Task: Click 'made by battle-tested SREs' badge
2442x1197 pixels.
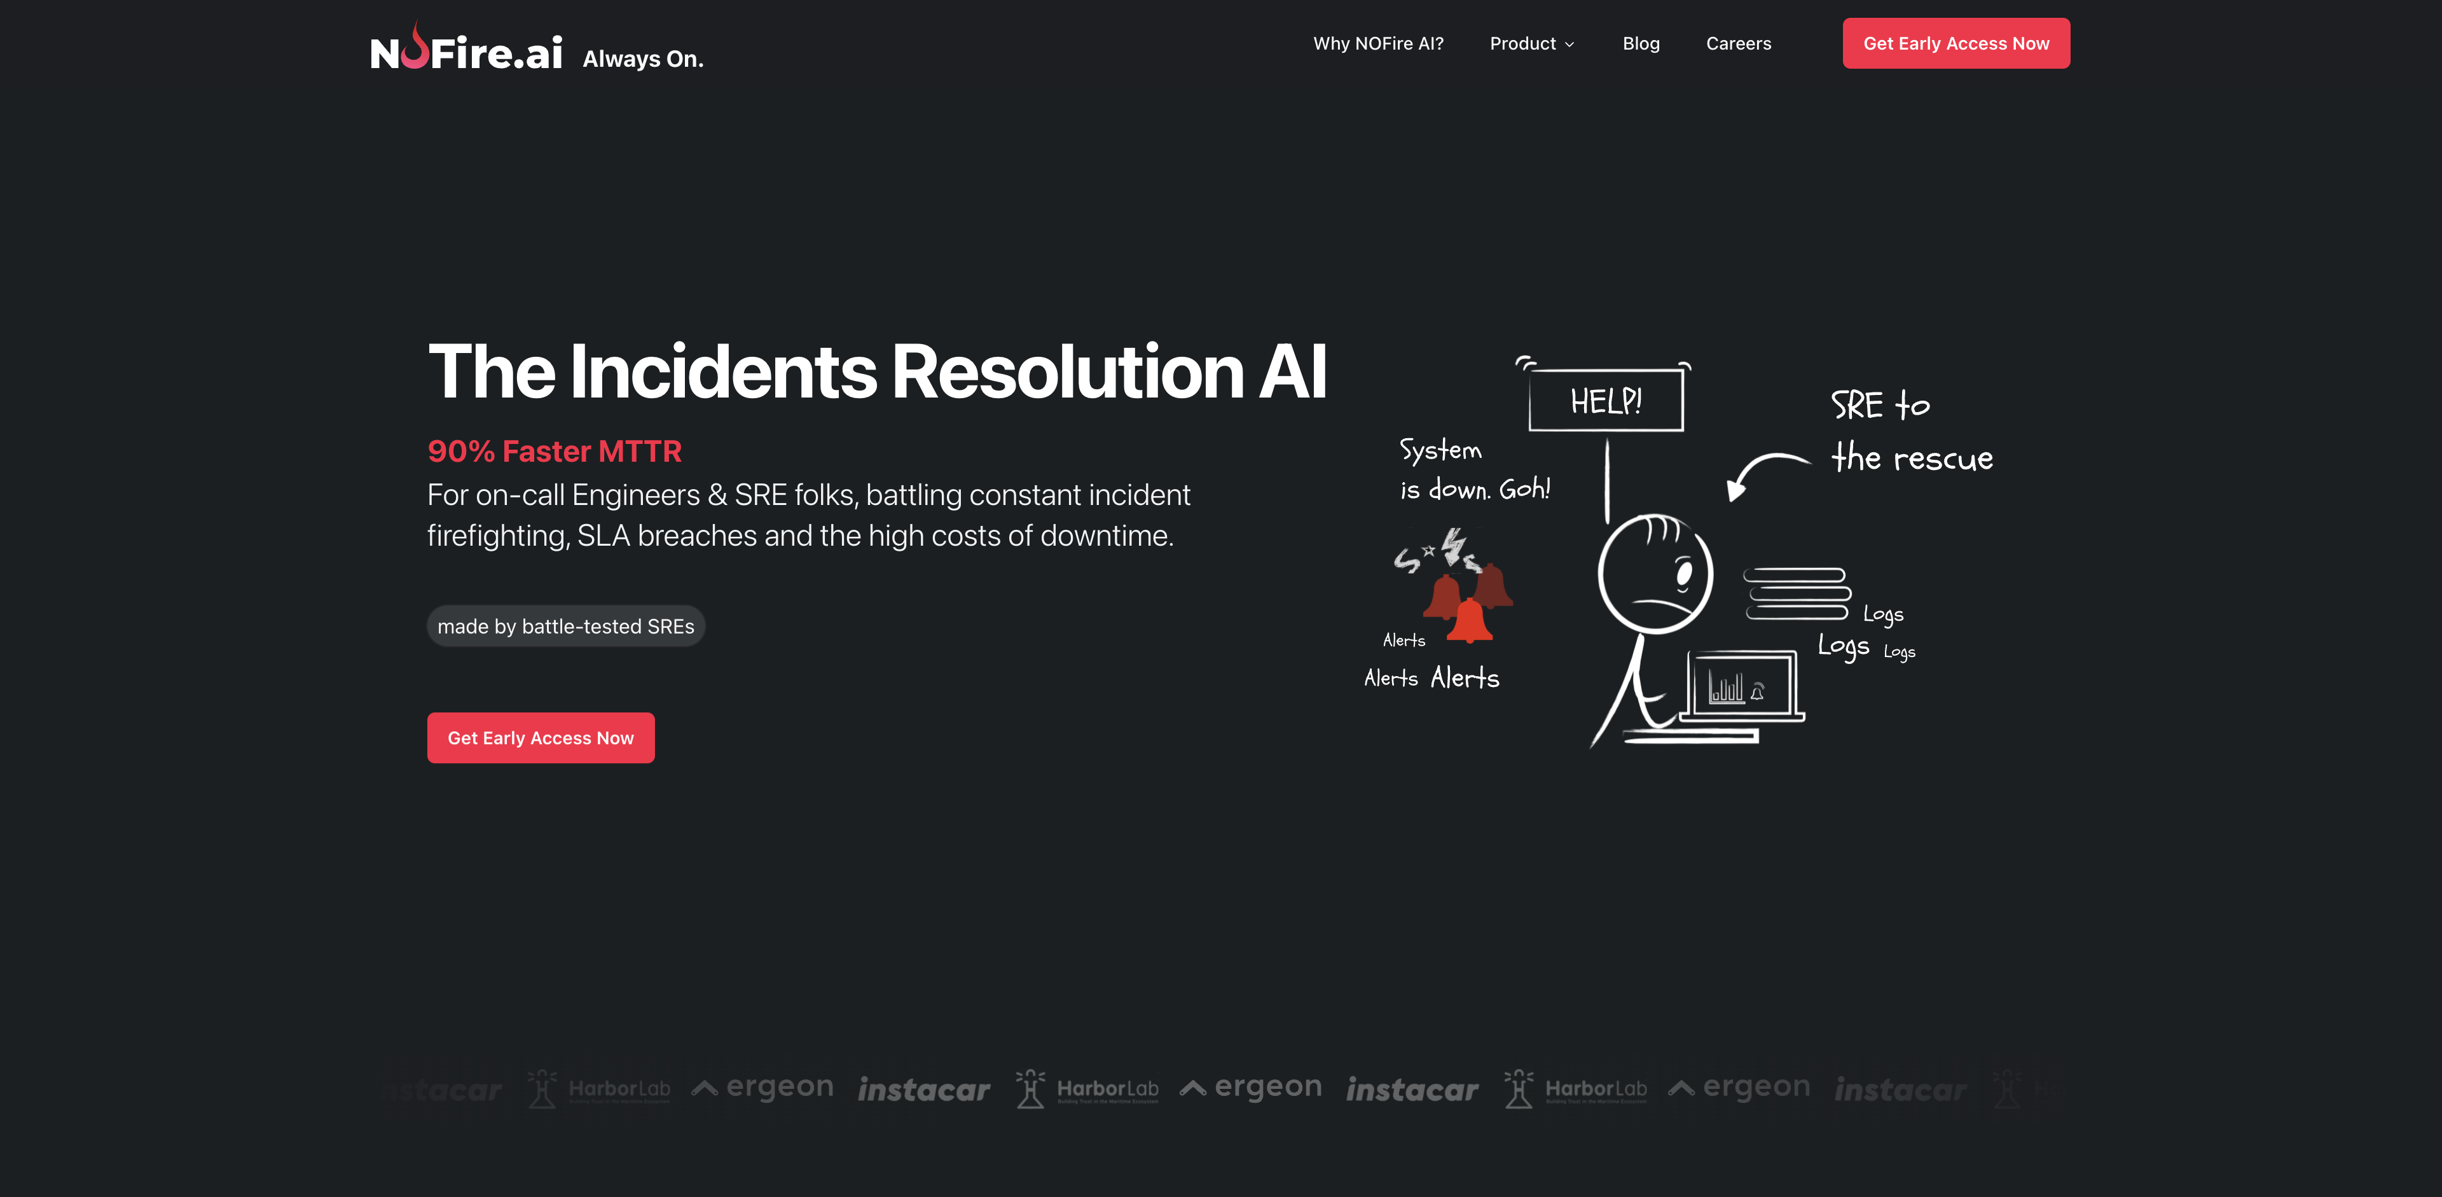Action: [565, 625]
